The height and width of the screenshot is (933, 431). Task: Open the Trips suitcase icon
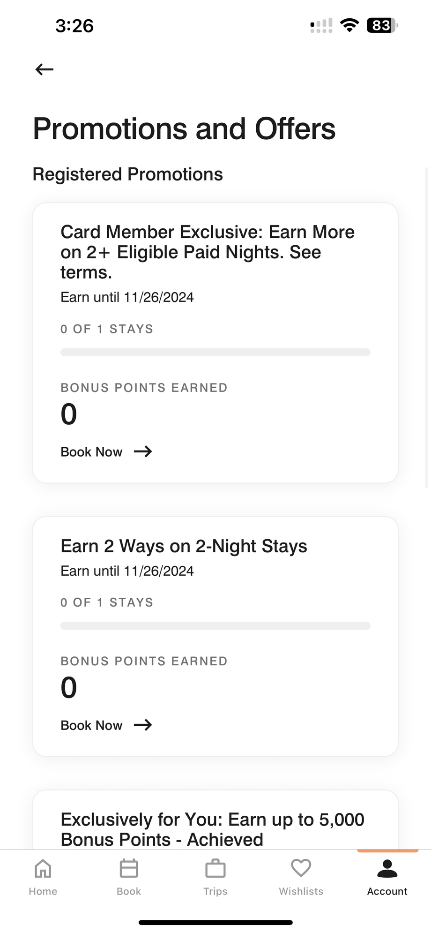tap(215, 868)
